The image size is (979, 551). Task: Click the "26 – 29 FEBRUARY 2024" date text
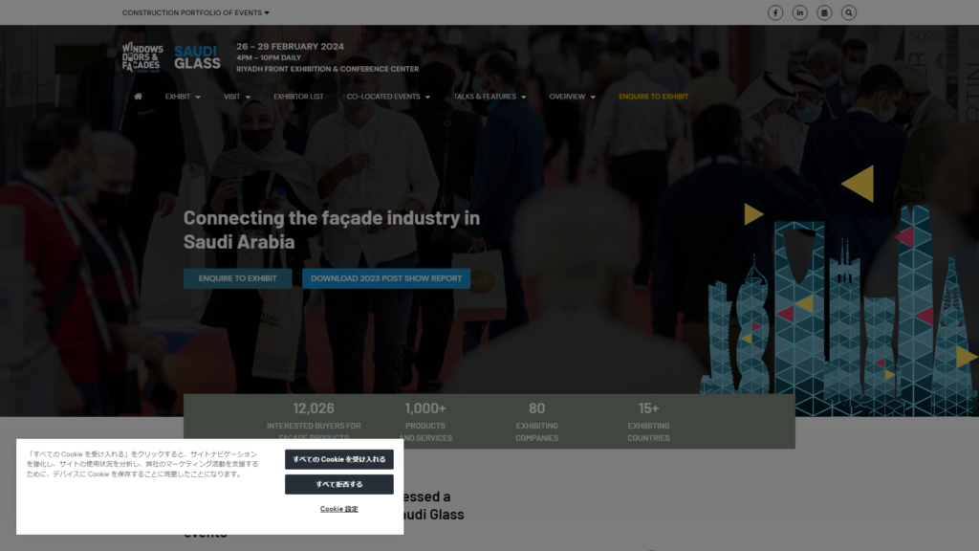pos(290,46)
